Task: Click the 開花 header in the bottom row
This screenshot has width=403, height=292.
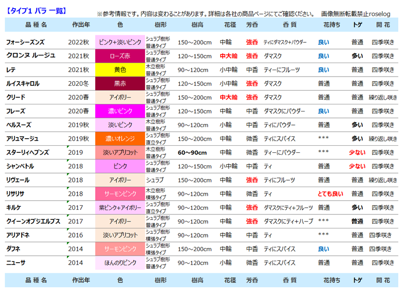Action: pos(383,276)
